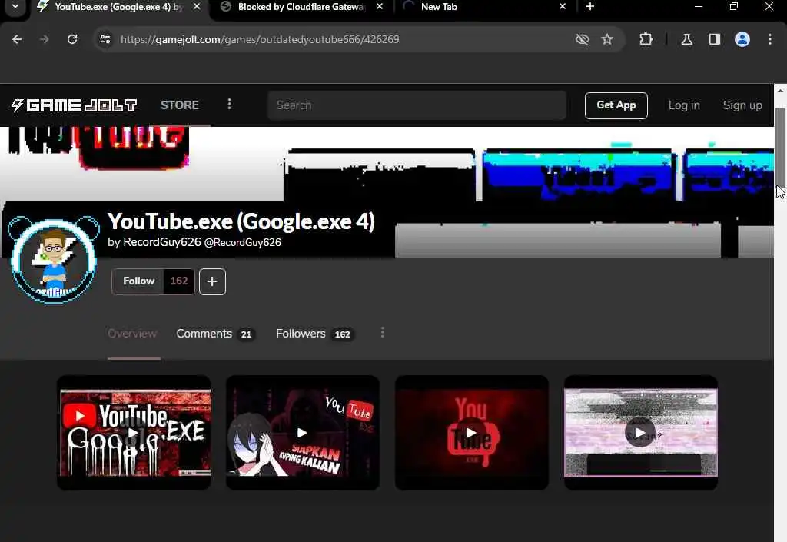Viewport: 787px width, 542px height.
Task: Play the red YouTube logo video thumbnail
Action: tap(472, 433)
